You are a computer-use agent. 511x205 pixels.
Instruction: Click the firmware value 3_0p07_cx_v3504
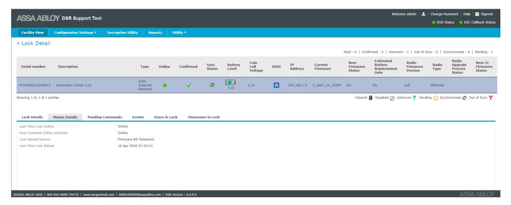click(327, 86)
